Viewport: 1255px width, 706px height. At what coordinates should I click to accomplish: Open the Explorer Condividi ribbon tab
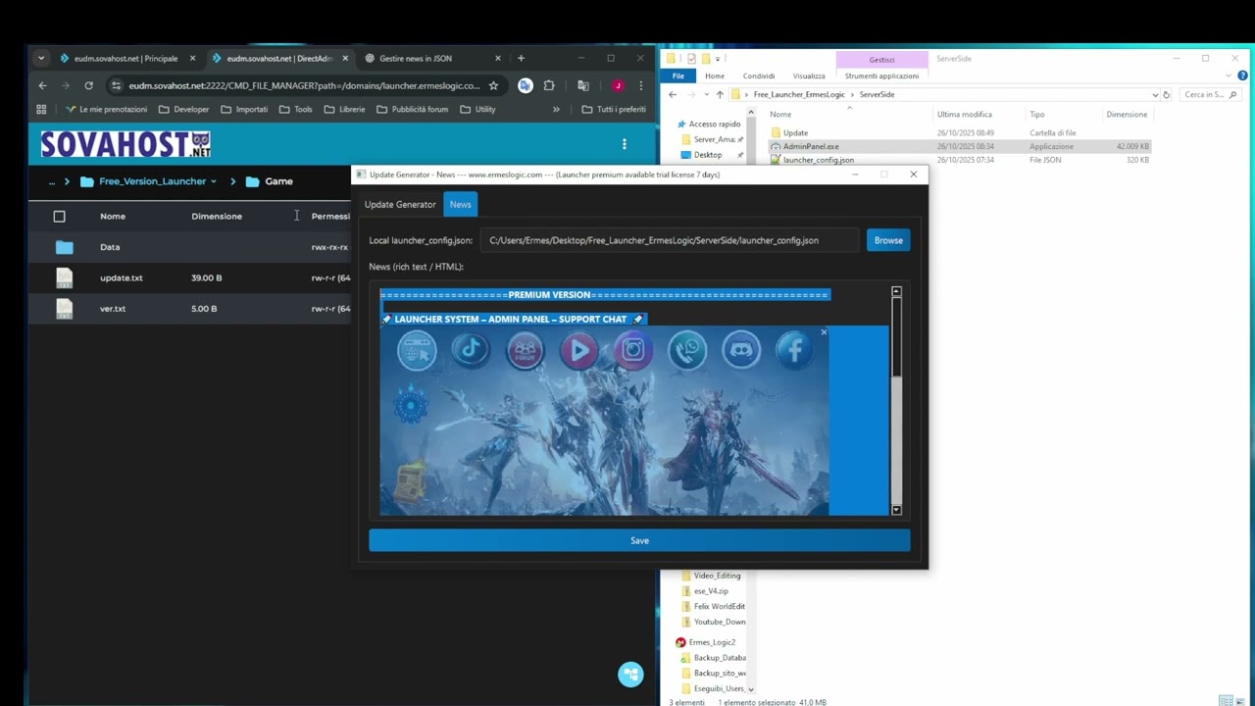tap(759, 76)
